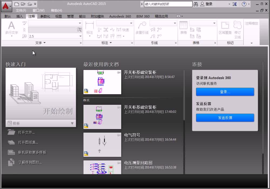Pin the 8:54:47 开关柜基础安装柜 document
Image resolution: width=270 pixels, height=189 pixels.
[119, 72]
